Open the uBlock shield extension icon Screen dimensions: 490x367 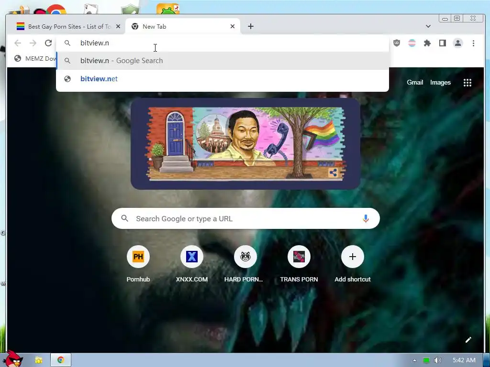point(397,43)
